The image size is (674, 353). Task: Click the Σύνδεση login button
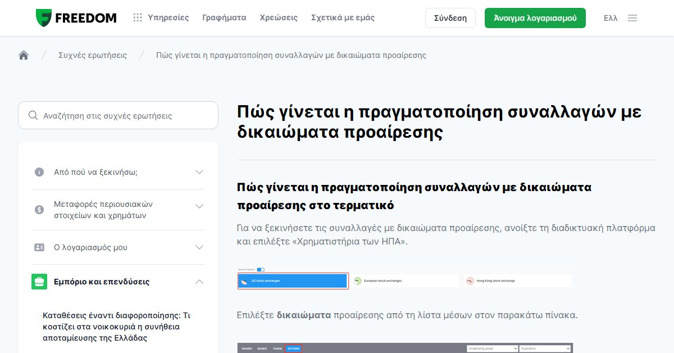click(450, 18)
